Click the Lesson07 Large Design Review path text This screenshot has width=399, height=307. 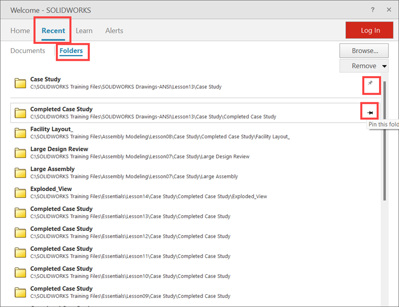coord(140,156)
